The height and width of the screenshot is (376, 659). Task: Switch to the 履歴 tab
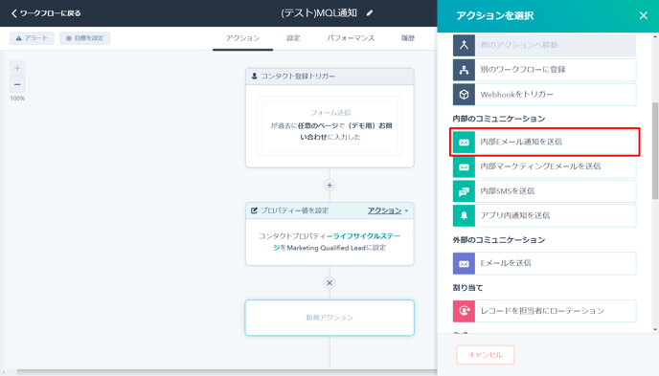click(408, 38)
